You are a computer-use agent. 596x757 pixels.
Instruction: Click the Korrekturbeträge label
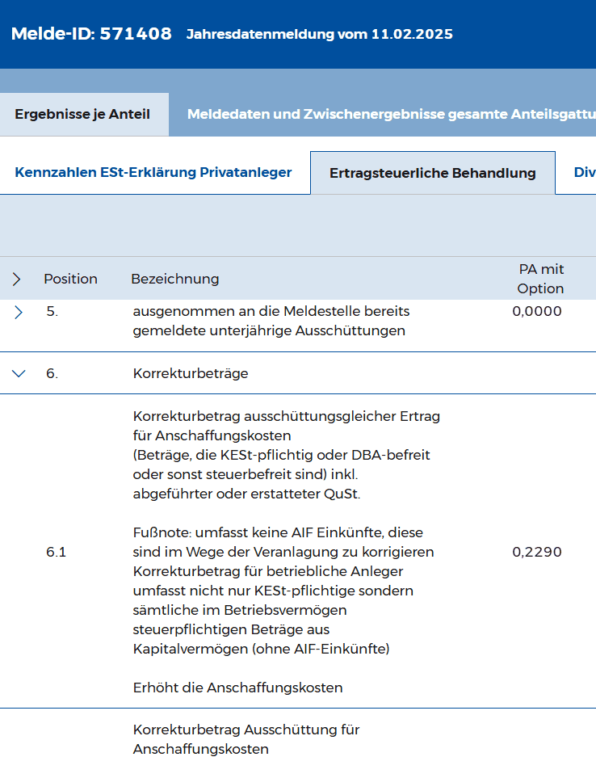pos(191,373)
